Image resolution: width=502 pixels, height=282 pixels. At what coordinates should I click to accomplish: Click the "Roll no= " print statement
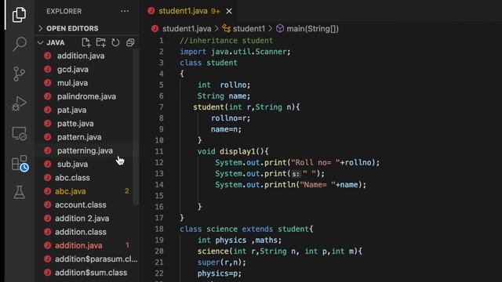click(x=297, y=162)
